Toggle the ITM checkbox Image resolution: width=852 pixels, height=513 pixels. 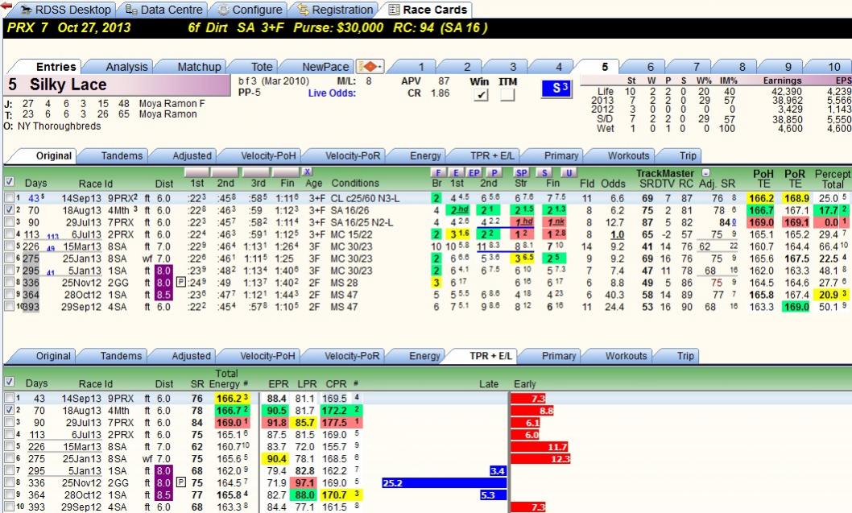coord(507,94)
